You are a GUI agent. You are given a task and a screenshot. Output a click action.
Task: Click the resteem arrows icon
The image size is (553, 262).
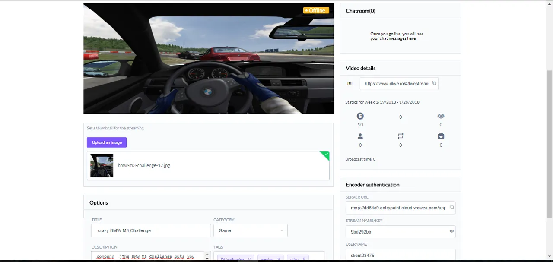(400, 136)
